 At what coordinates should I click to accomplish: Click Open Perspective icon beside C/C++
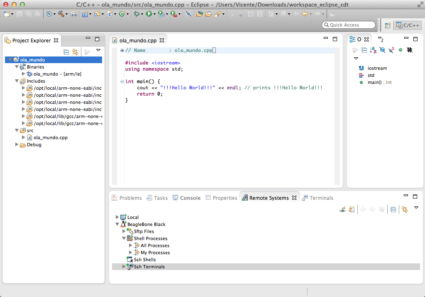[x=388, y=25]
